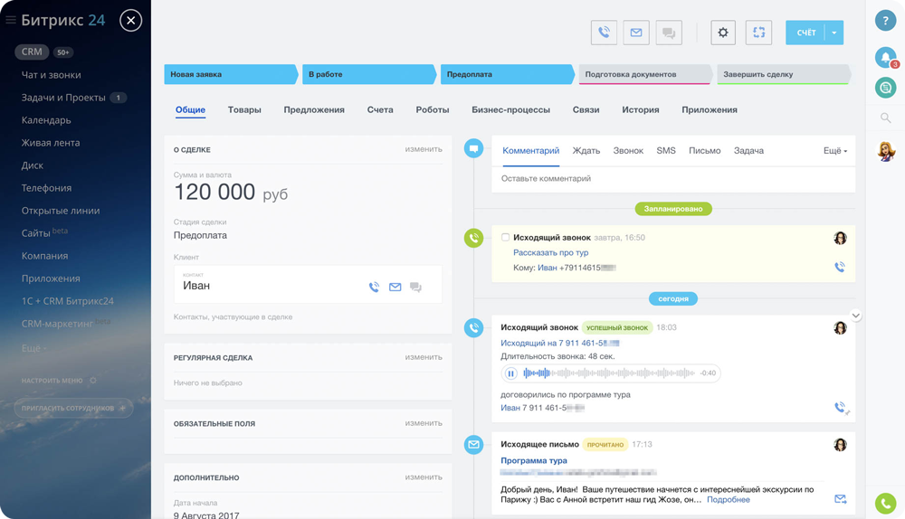The width and height of the screenshot is (905, 519).
Task: Open settings gear in top toolbar
Action: (x=723, y=33)
